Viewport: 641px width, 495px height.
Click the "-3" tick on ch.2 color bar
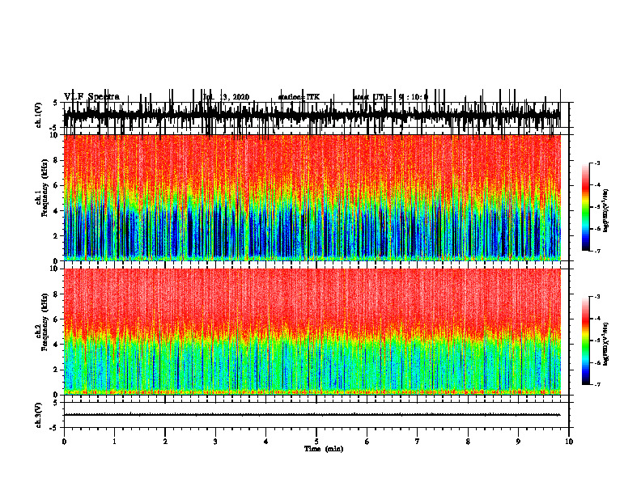(x=597, y=297)
